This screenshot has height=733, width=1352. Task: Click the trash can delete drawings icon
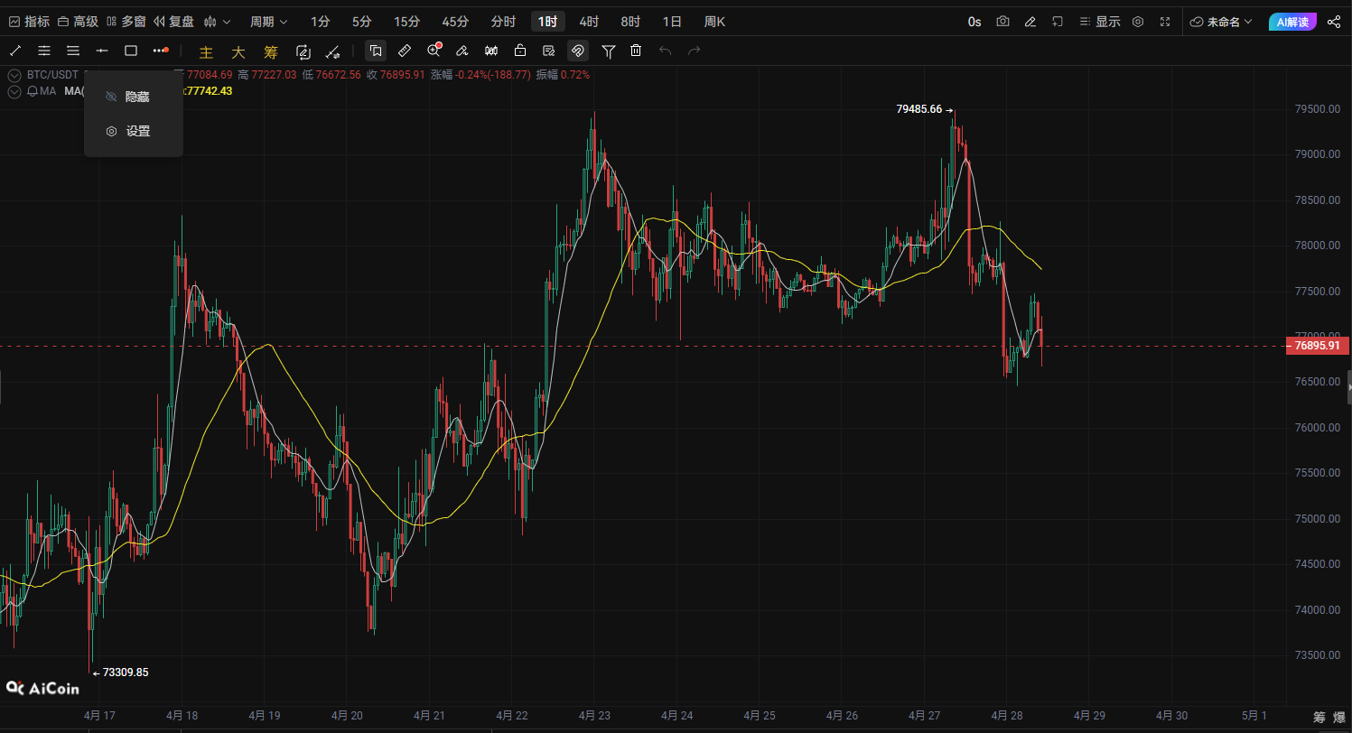pyautogui.click(x=636, y=51)
